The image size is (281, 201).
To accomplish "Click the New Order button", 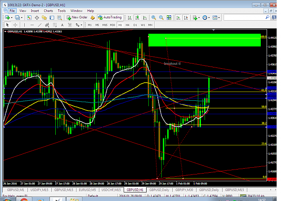I will pos(77,18).
